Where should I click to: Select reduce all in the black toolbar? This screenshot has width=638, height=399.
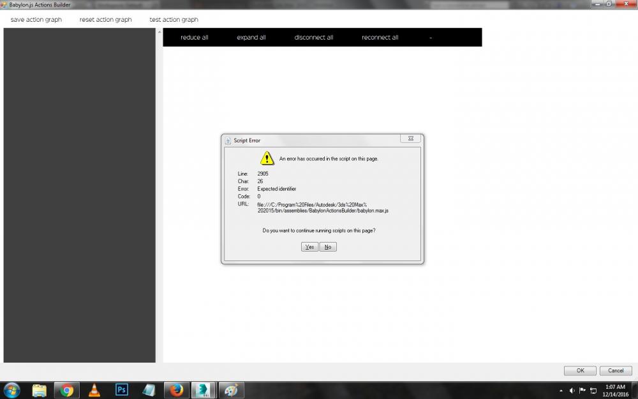click(x=195, y=38)
